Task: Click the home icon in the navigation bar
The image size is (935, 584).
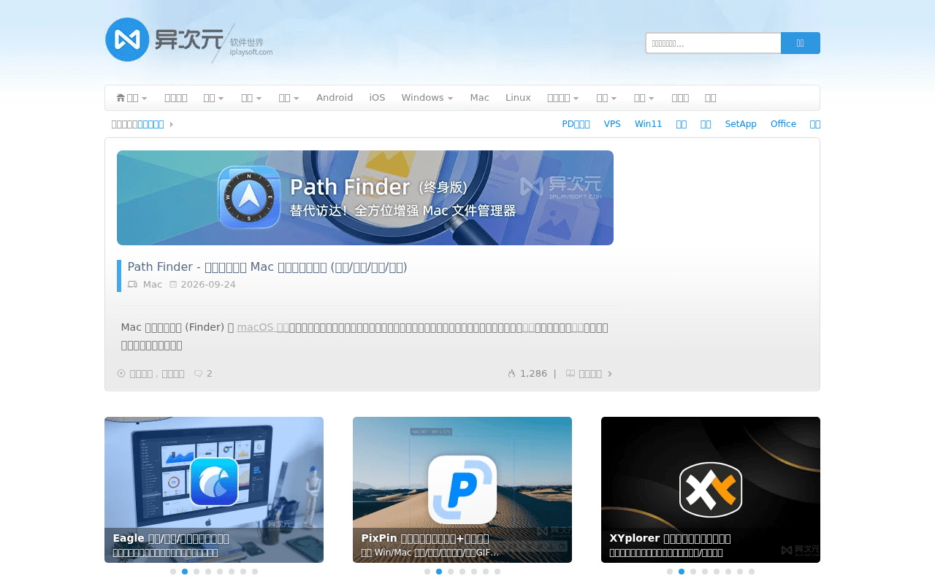Action: (121, 98)
